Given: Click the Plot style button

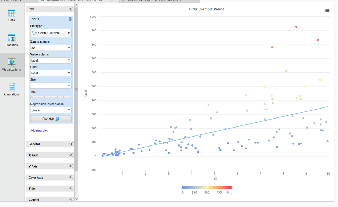Looking at the screenshot, I should click(51, 119).
